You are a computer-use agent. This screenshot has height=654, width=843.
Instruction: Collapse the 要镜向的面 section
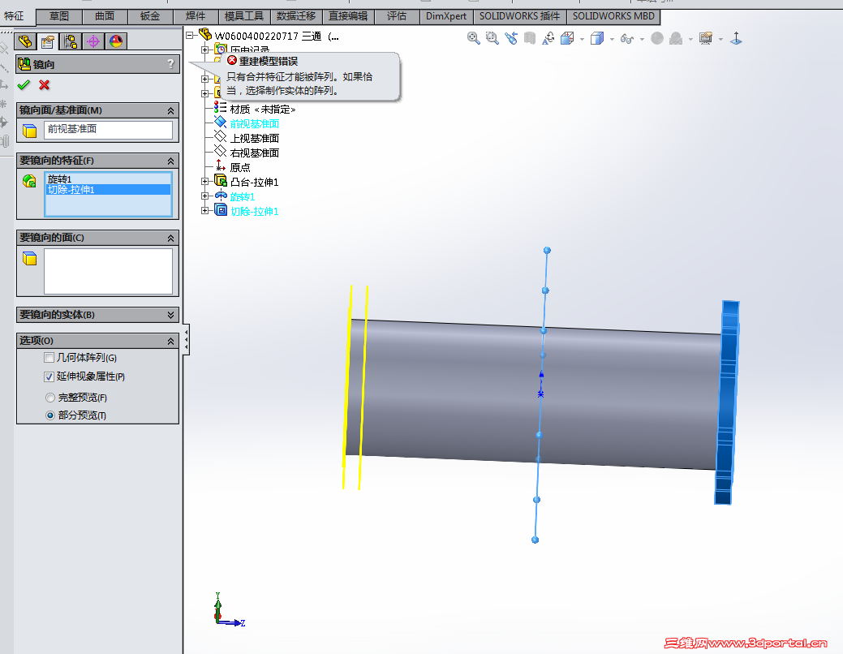[170, 238]
